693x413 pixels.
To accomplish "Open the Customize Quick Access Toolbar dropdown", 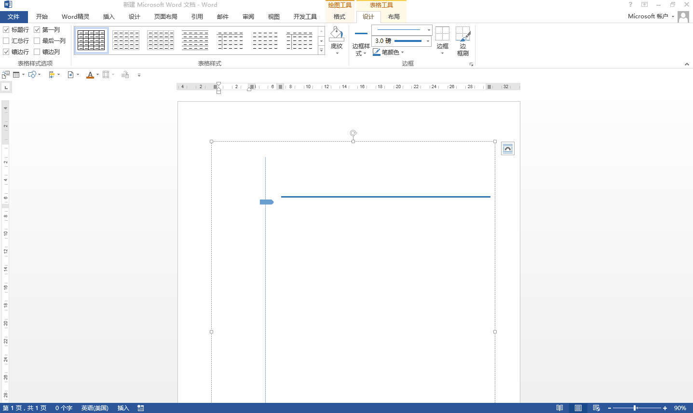I will click(139, 75).
